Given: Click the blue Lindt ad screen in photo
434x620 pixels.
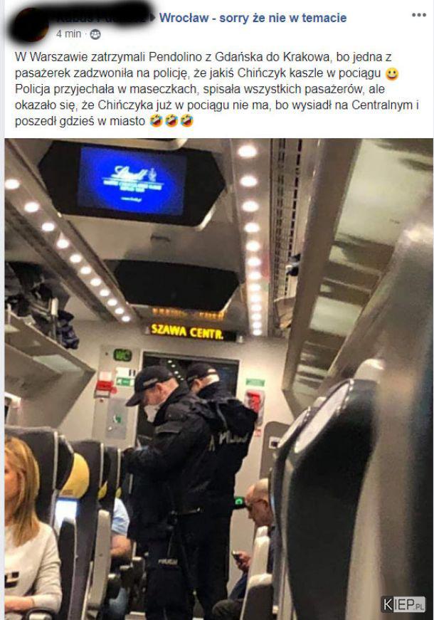Looking at the screenshot, I should click(132, 180).
